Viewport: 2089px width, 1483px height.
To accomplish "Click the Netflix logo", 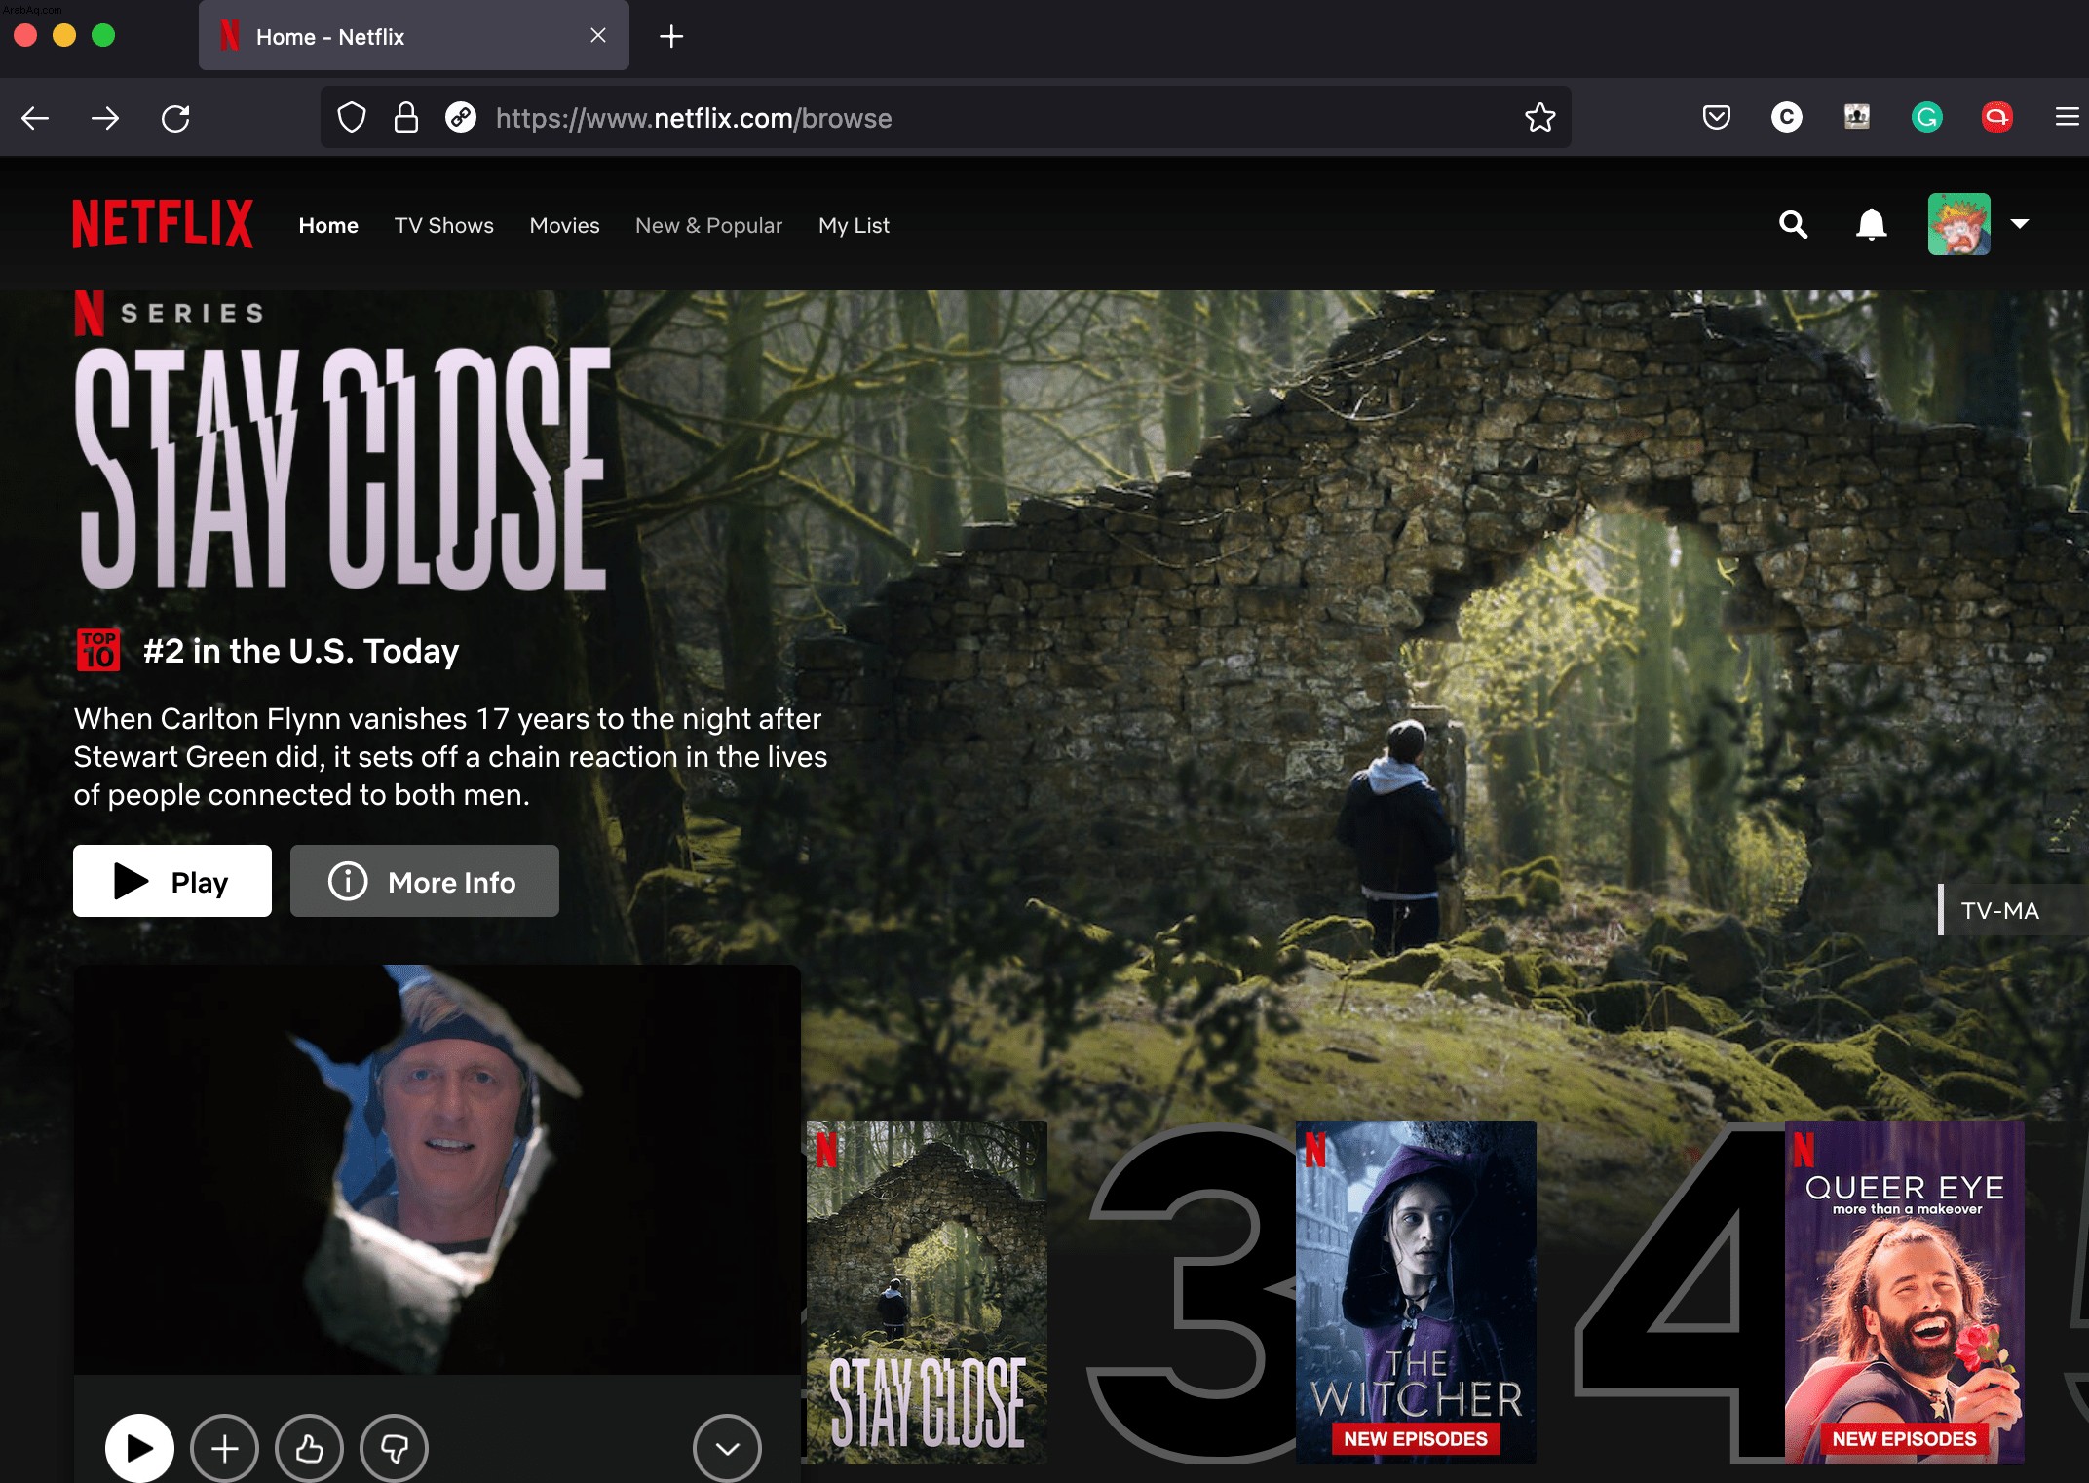I will [163, 224].
